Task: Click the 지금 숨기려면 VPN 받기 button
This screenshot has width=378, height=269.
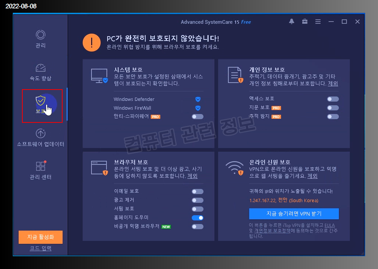Action: click(294, 214)
